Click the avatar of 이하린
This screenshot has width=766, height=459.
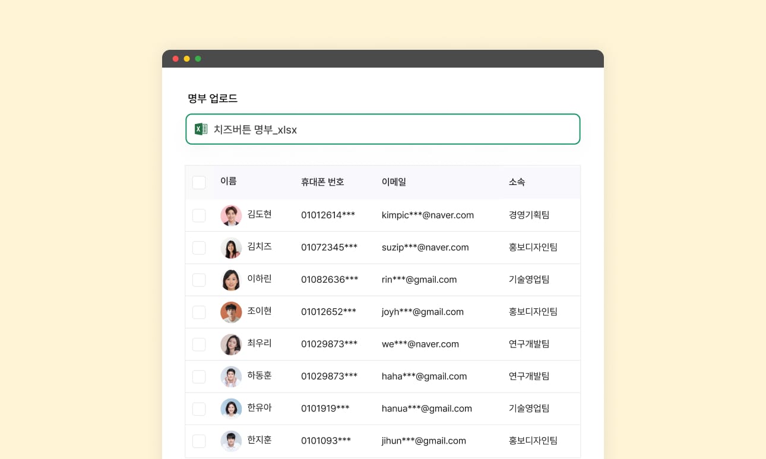231,280
